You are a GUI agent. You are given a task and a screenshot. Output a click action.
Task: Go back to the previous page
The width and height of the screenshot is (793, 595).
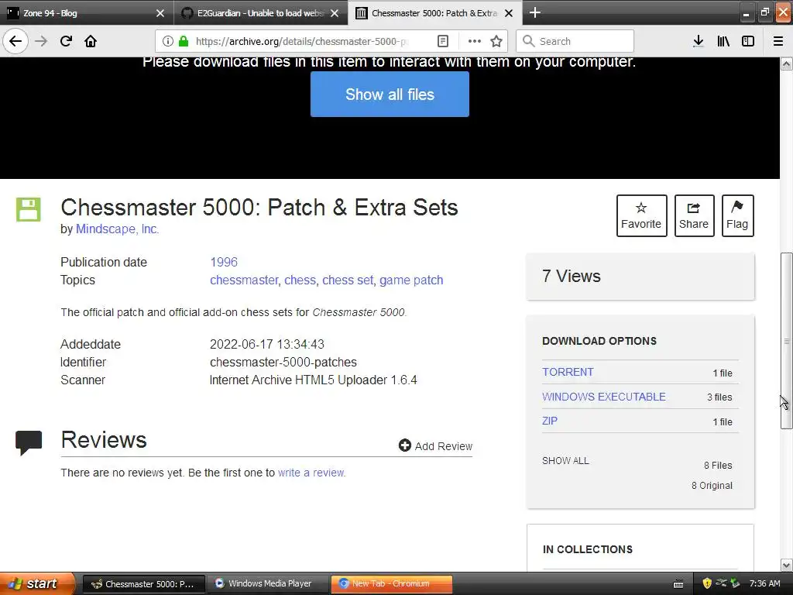click(x=15, y=41)
